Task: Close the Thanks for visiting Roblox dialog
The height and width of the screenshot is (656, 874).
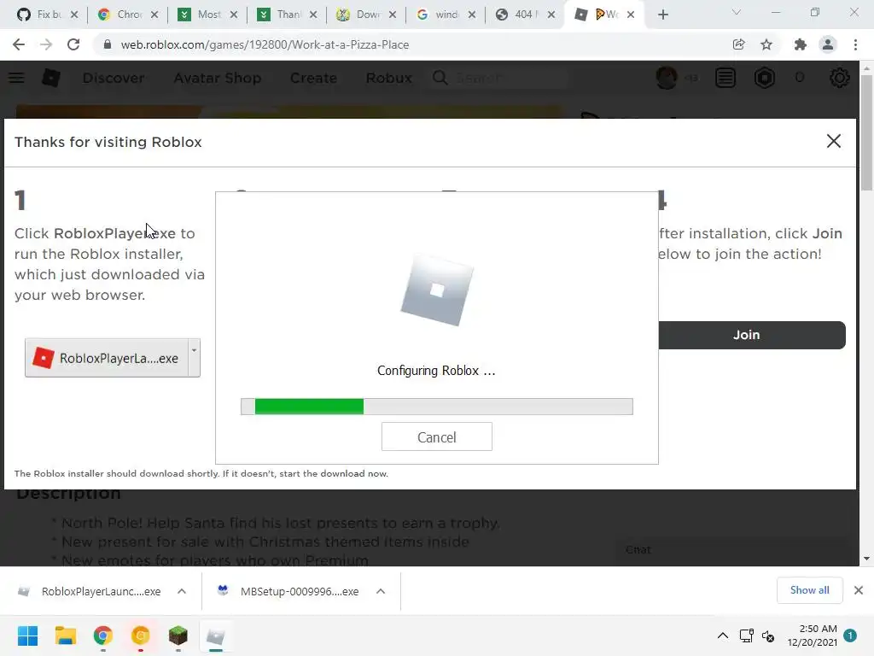Action: tap(833, 141)
